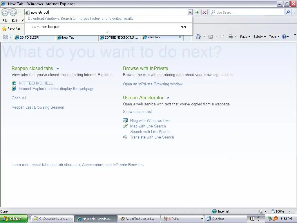Click Search with Live Search
This screenshot has height=223, width=297.
[x=150, y=132]
